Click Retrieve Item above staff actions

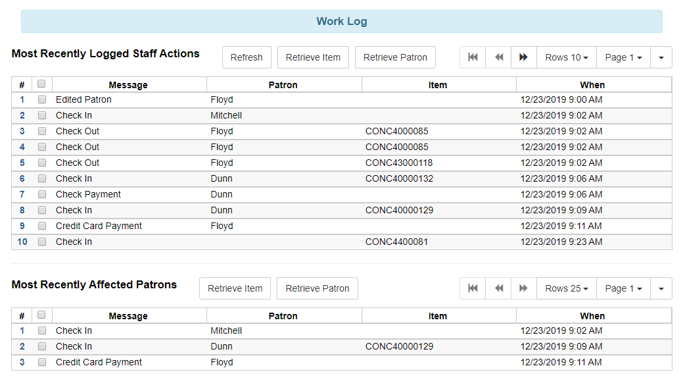point(313,57)
